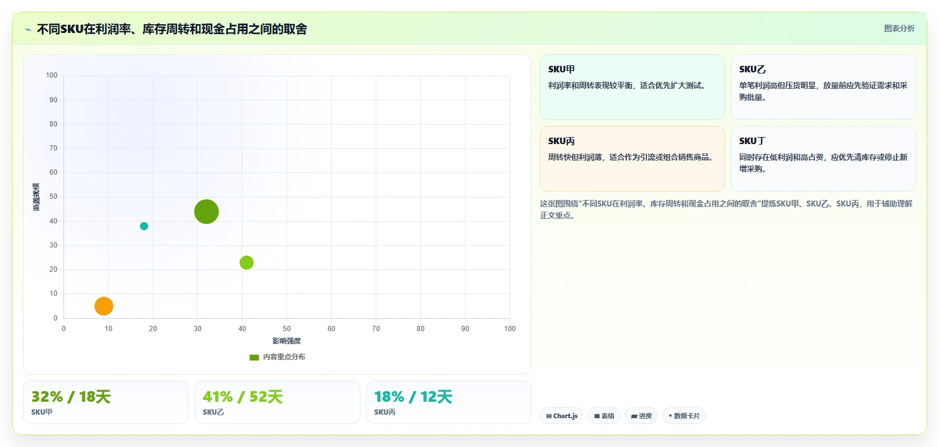Open the SKU甲 description card
The height and width of the screenshot is (447, 939).
pyautogui.click(x=632, y=87)
